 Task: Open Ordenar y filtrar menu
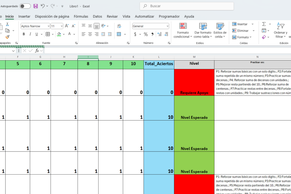(x=281, y=31)
